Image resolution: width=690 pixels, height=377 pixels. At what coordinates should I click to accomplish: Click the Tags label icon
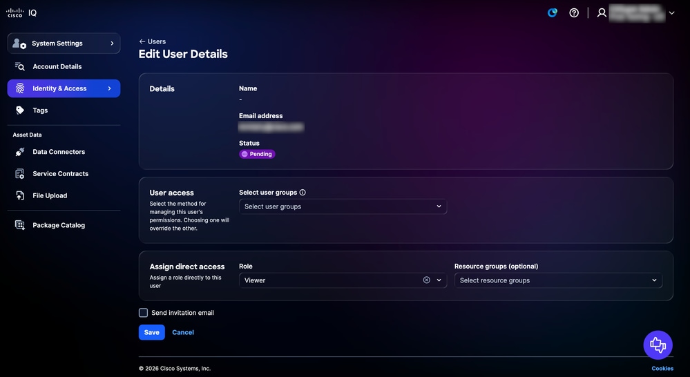coord(20,110)
